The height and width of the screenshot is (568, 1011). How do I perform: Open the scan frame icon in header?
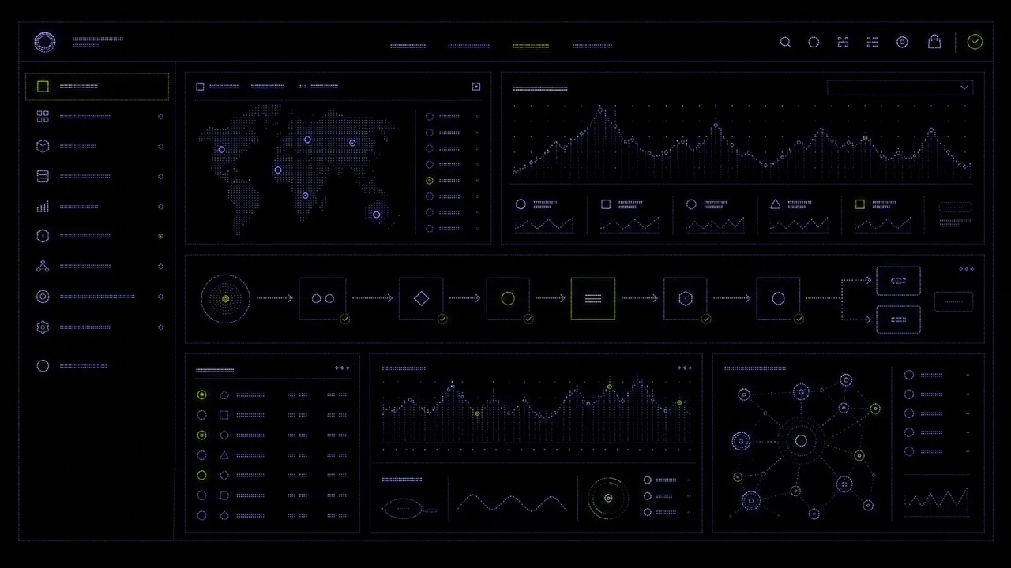843,42
